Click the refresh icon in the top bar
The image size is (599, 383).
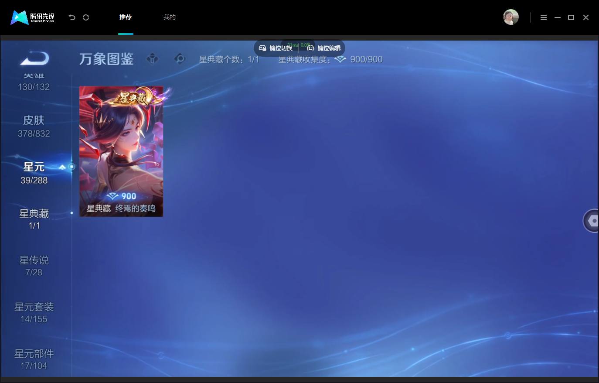click(x=86, y=17)
